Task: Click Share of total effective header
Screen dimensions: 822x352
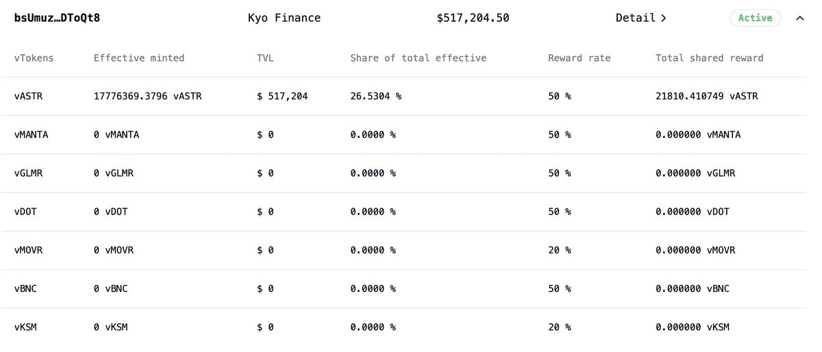Action: pos(418,58)
